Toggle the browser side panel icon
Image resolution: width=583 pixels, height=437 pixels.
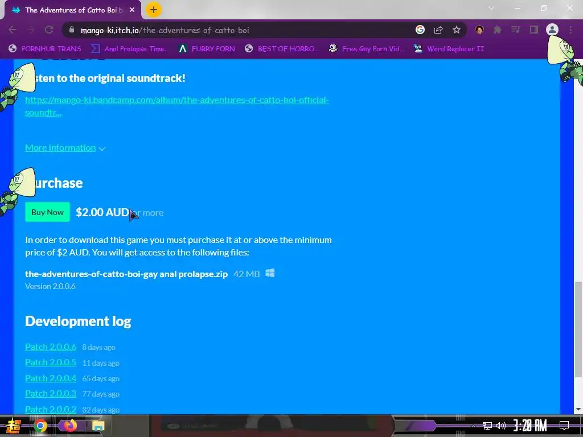(x=534, y=30)
